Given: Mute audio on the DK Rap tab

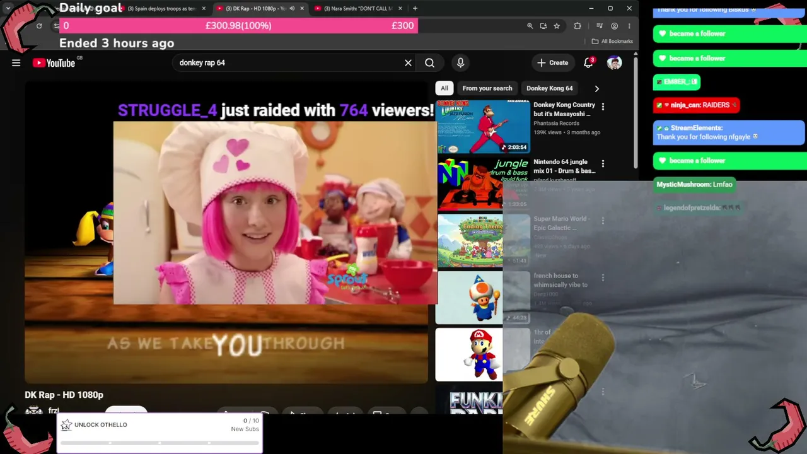Looking at the screenshot, I should (292, 8).
